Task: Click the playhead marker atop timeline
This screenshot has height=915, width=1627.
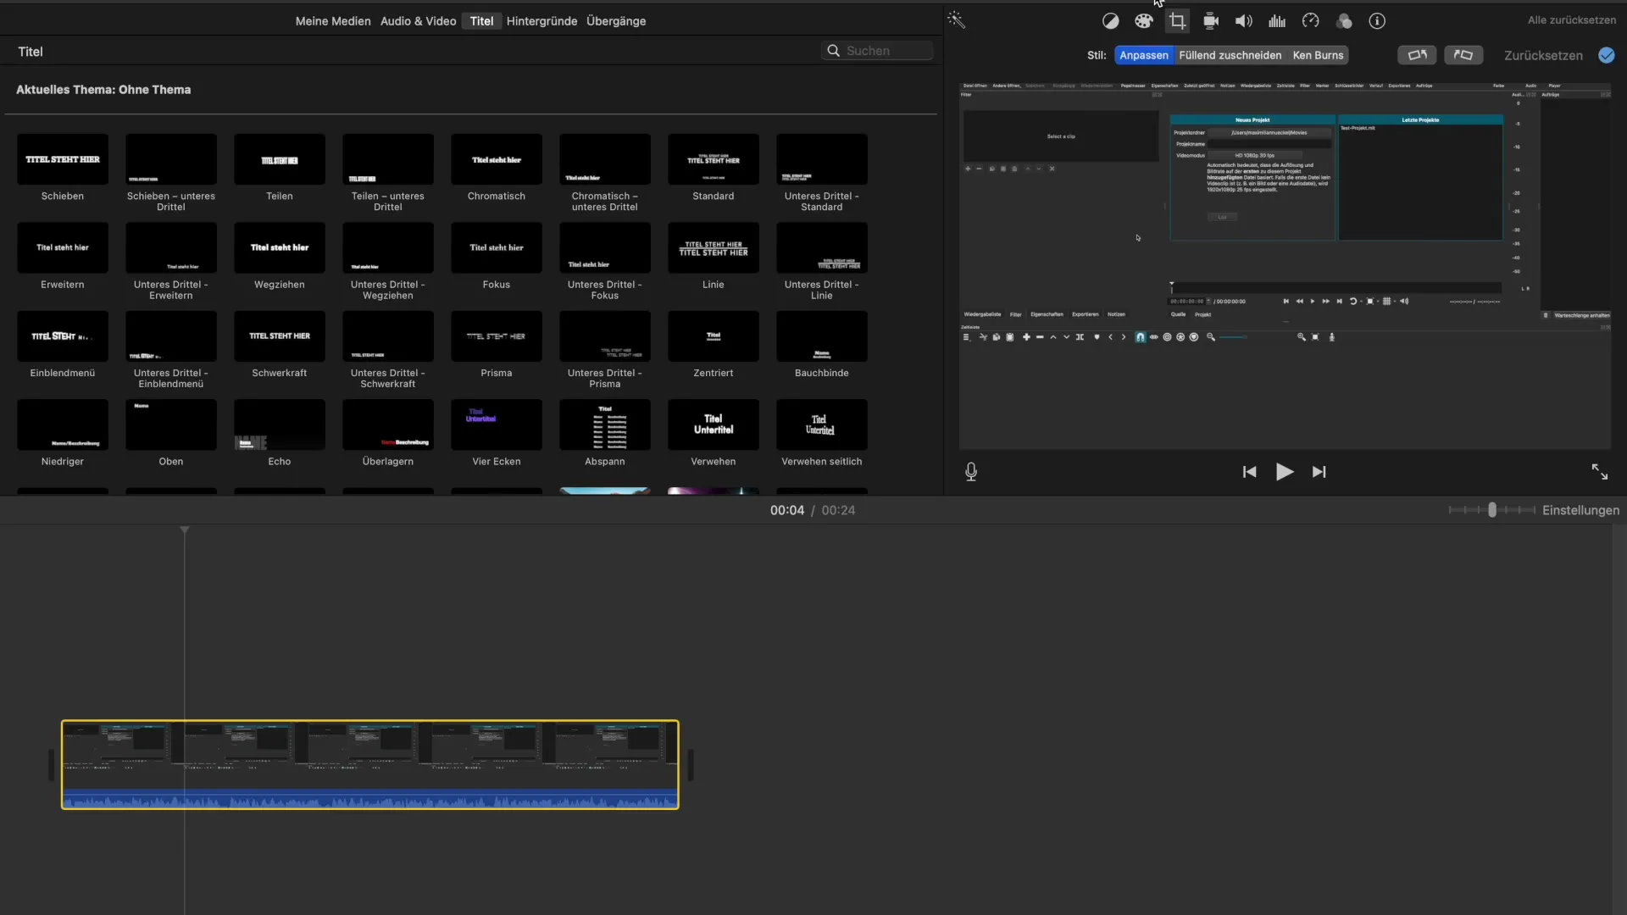Action: [x=185, y=530]
